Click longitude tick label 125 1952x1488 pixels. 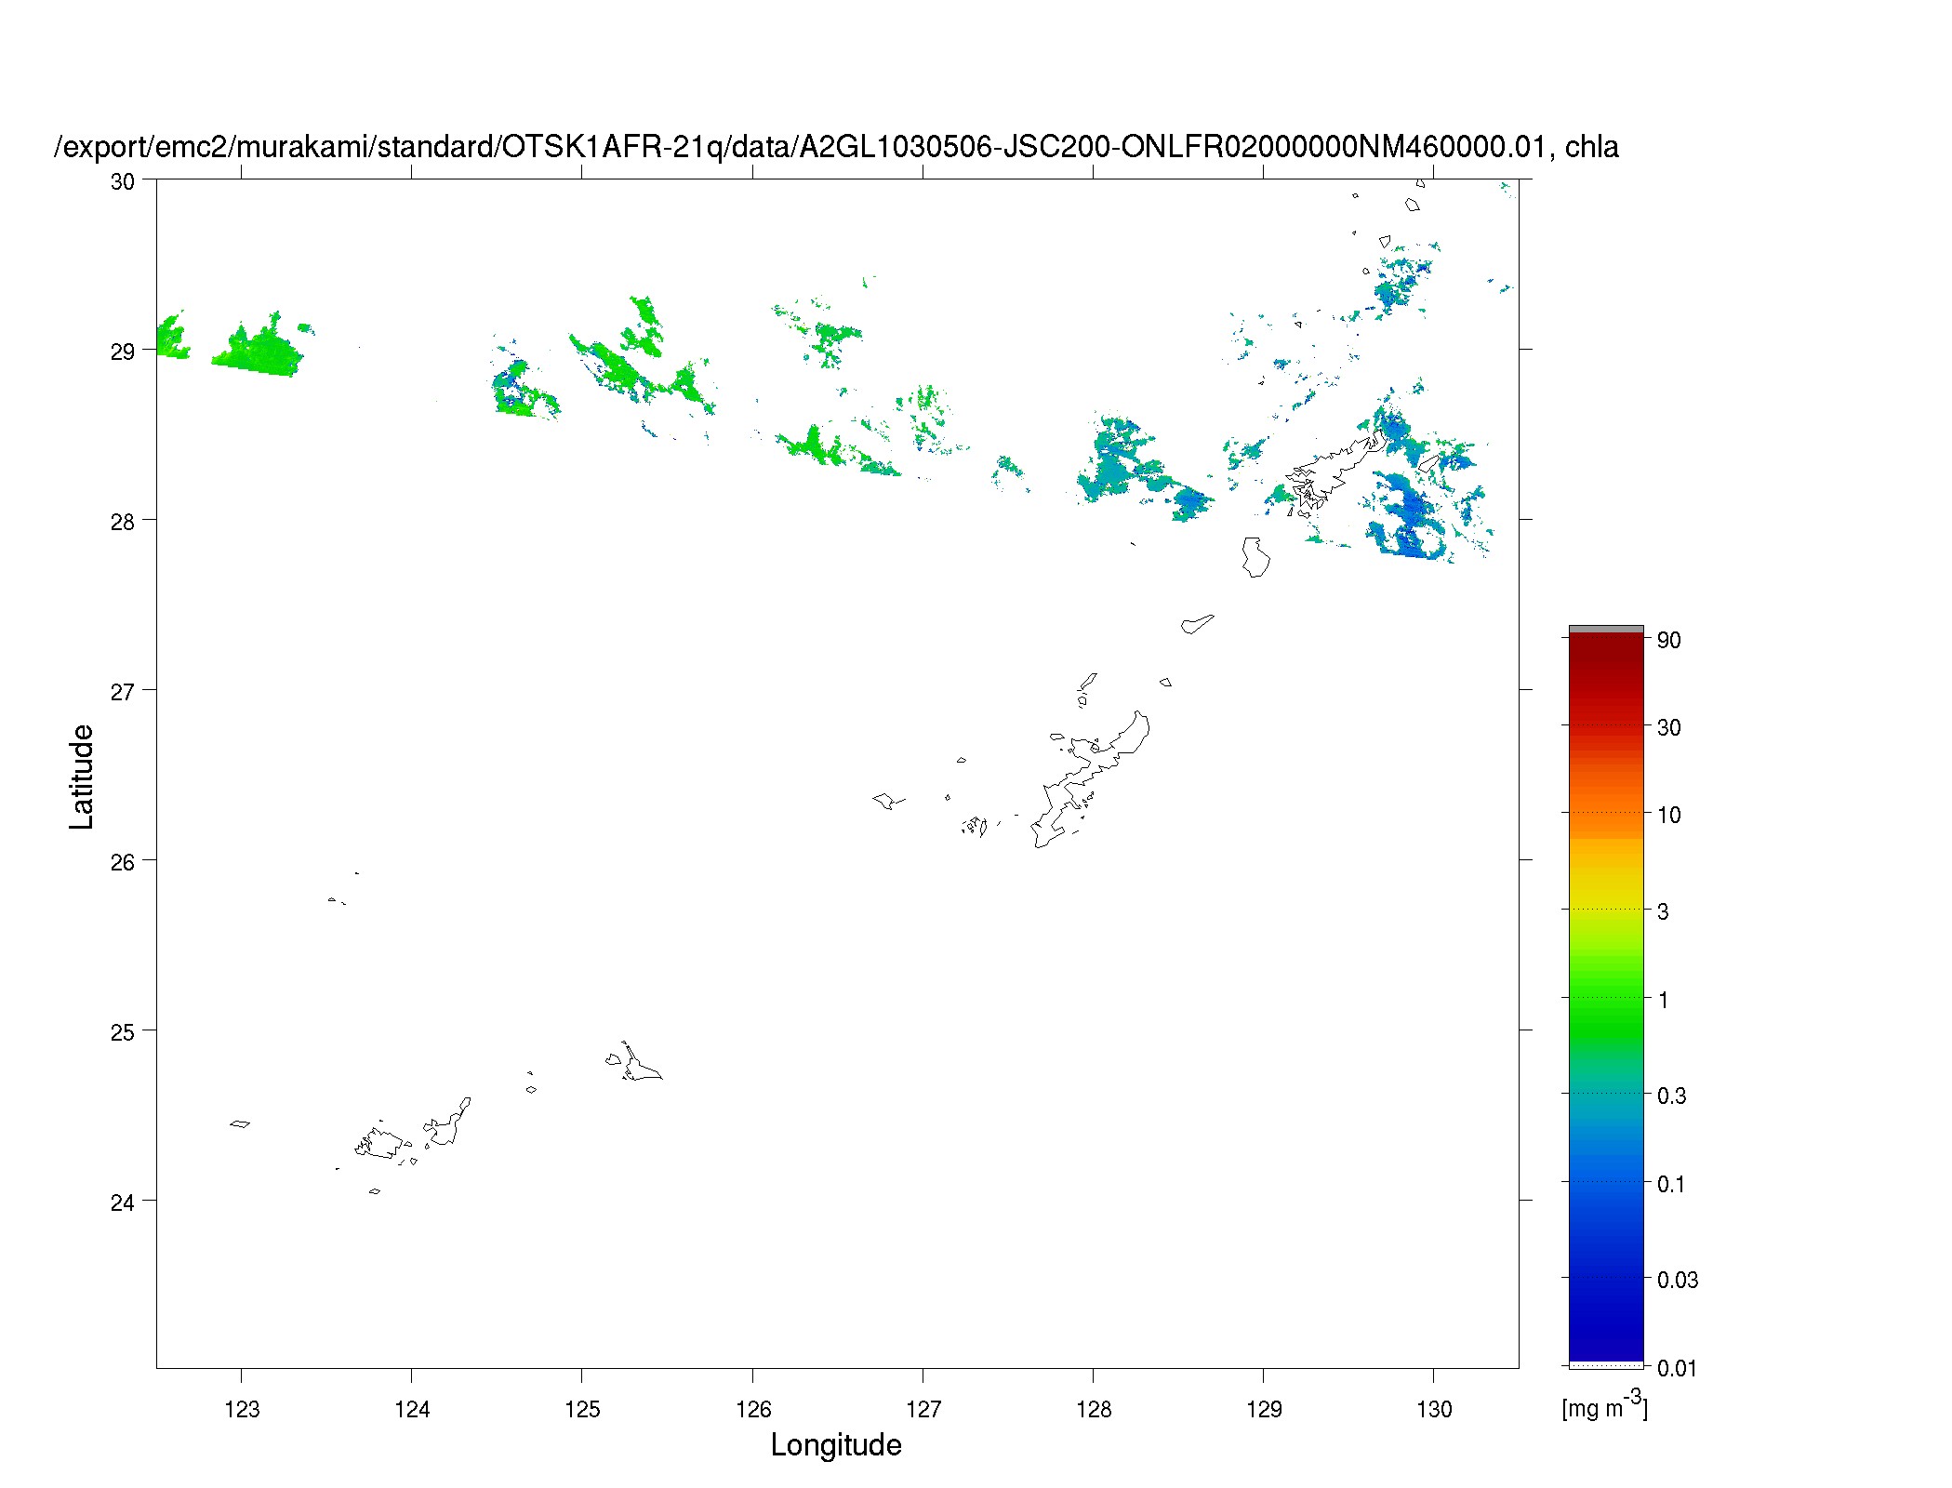click(x=582, y=1409)
